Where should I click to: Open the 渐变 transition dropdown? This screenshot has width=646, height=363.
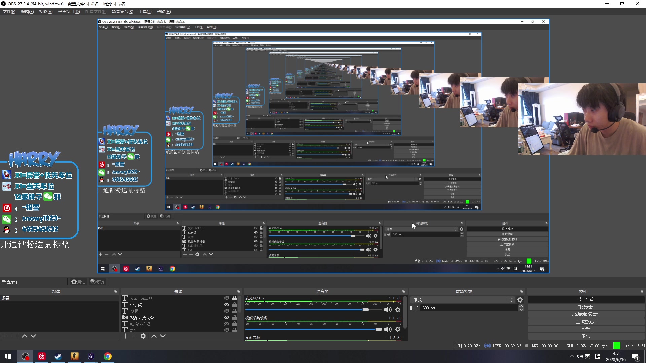pyautogui.click(x=463, y=300)
